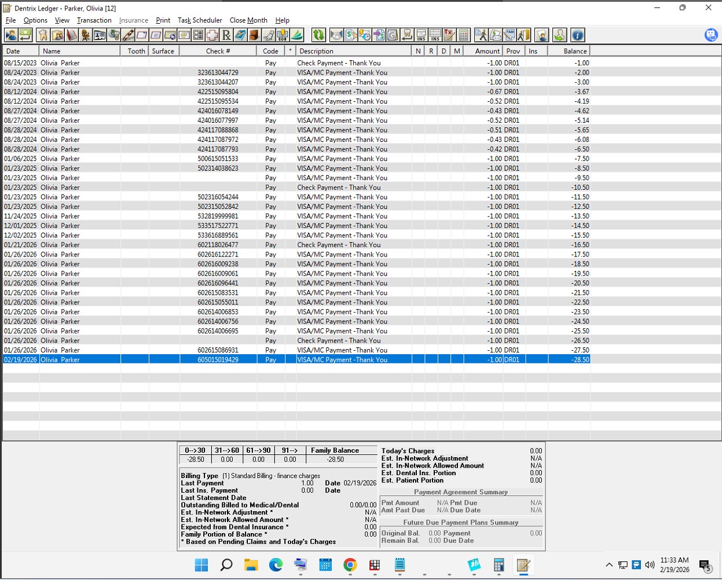The height and width of the screenshot is (580, 722).
Task: Click the Amount column header
Action: [483, 51]
